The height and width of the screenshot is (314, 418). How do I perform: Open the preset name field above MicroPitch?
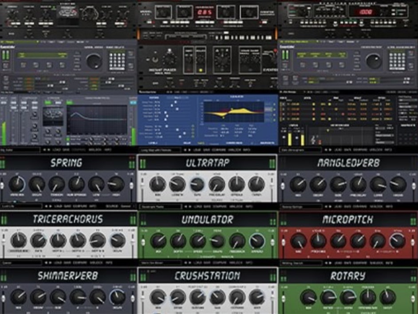tap(301, 207)
